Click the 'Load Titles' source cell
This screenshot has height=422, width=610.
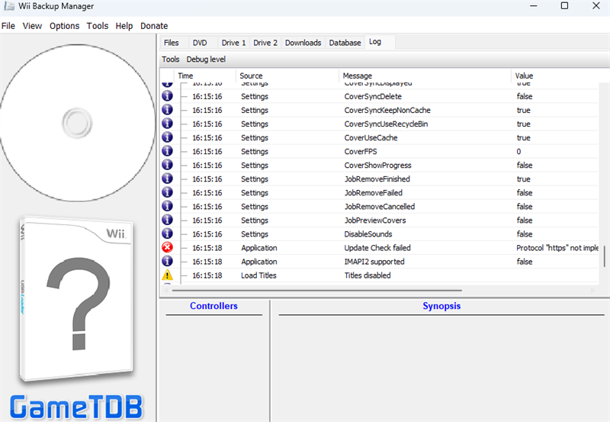click(258, 275)
